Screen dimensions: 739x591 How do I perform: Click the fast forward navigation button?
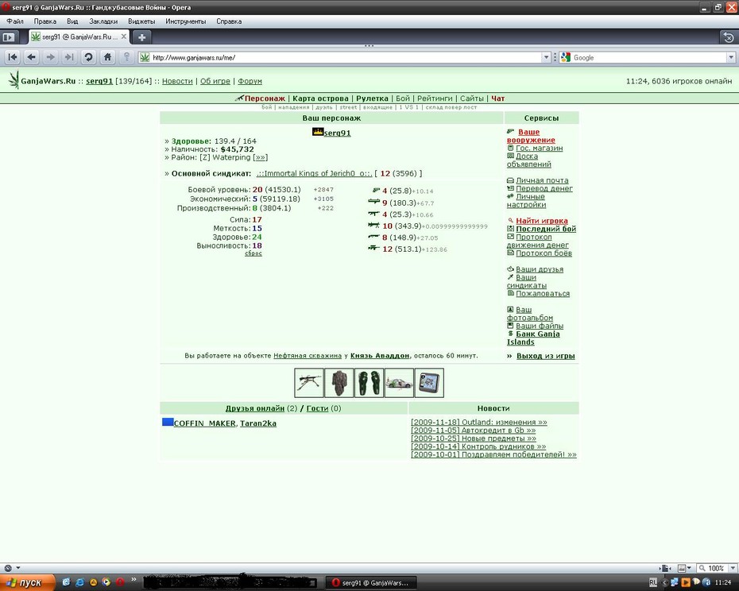pyautogui.click(x=69, y=57)
